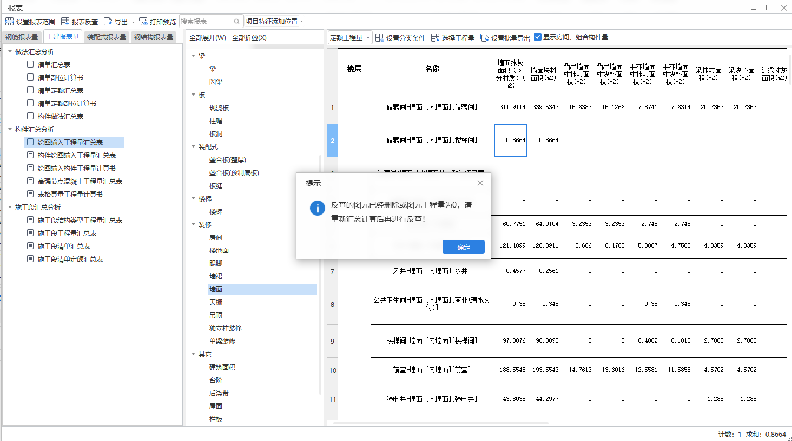Switch to 钢结构报表量 tab
This screenshot has width=792, height=441.
pos(154,37)
